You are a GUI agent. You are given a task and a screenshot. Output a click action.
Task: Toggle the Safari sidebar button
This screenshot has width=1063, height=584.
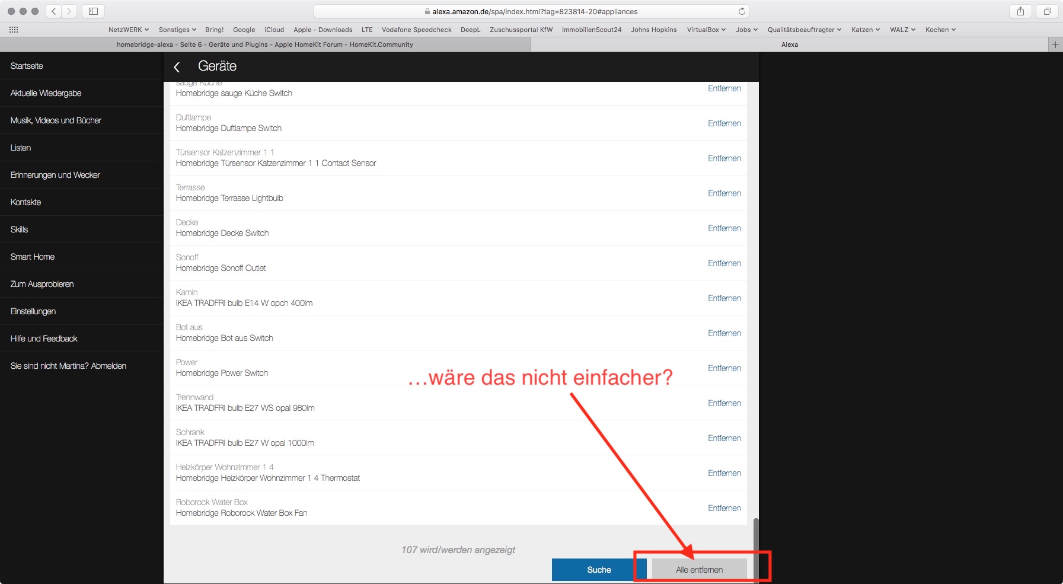93,11
